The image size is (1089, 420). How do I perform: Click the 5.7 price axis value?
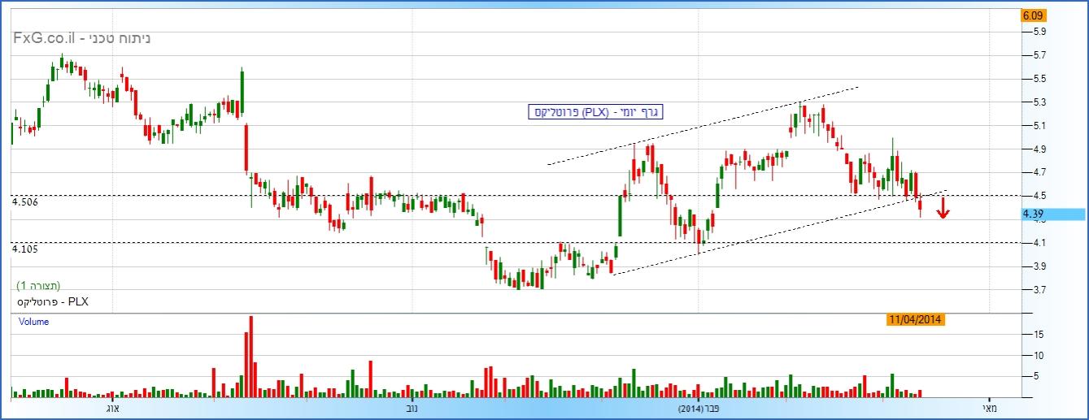[x=1039, y=55]
